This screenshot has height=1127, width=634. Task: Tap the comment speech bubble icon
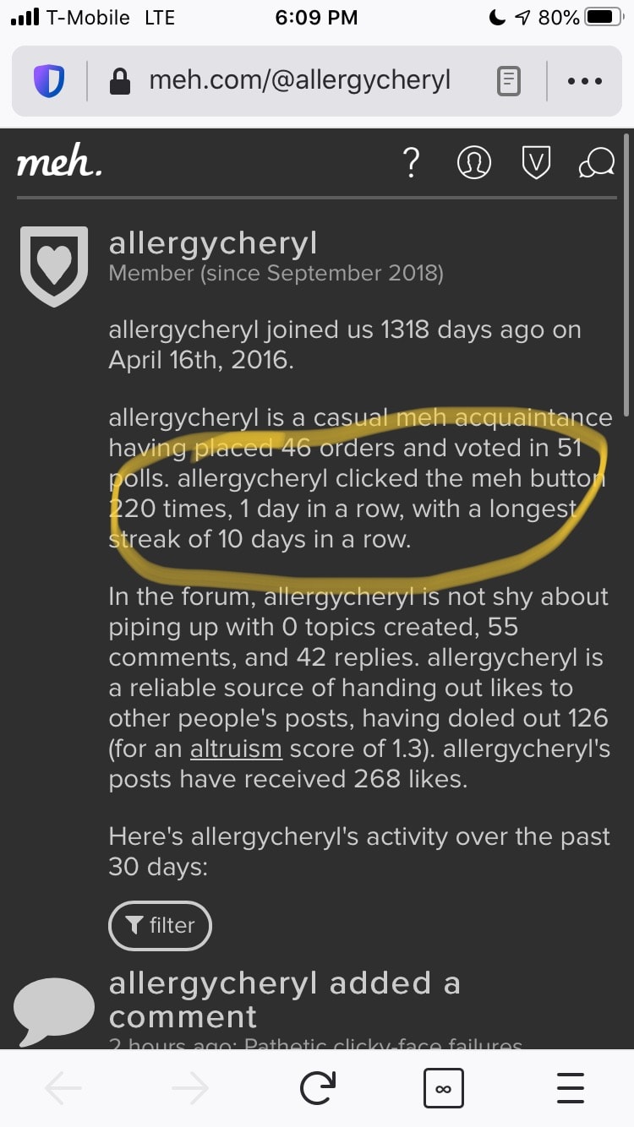pyautogui.click(x=54, y=1010)
